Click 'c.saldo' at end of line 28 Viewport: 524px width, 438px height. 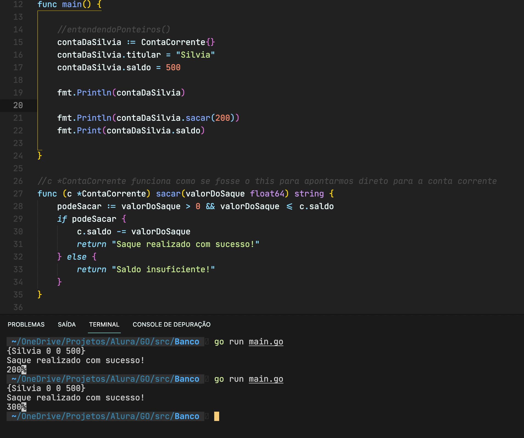316,206
